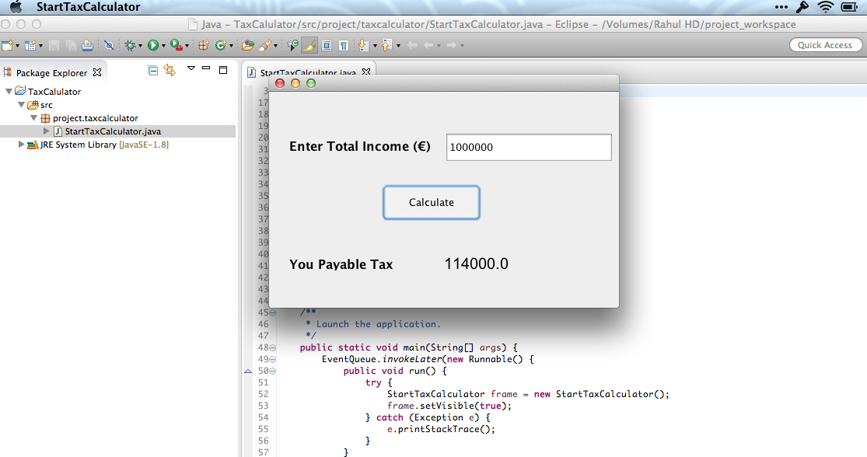This screenshot has width=867, height=457.
Task: Click the Debug bug icon in toolbar
Action: [129, 46]
